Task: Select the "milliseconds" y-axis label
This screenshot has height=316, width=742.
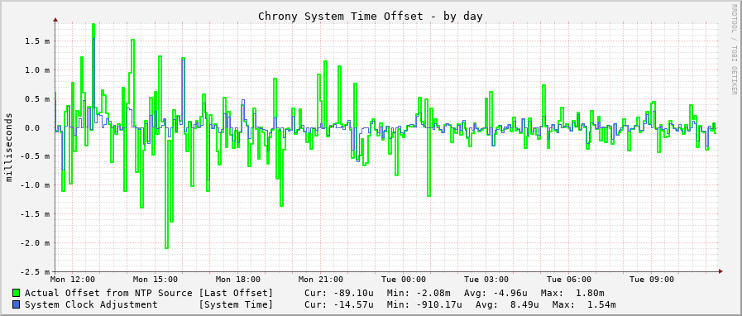Action: pos(9,147)
